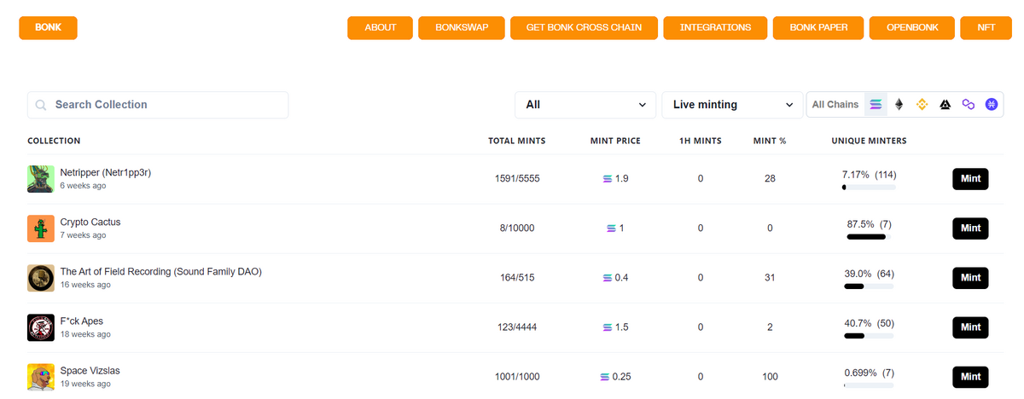Open the BONK PAPER page
The width and height of the screenshot is (1024, 399).
click(818, 27)
